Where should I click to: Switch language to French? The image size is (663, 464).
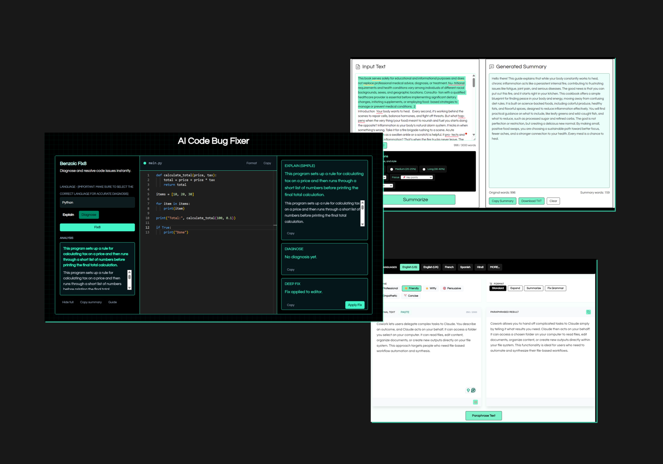pos(449,267)
